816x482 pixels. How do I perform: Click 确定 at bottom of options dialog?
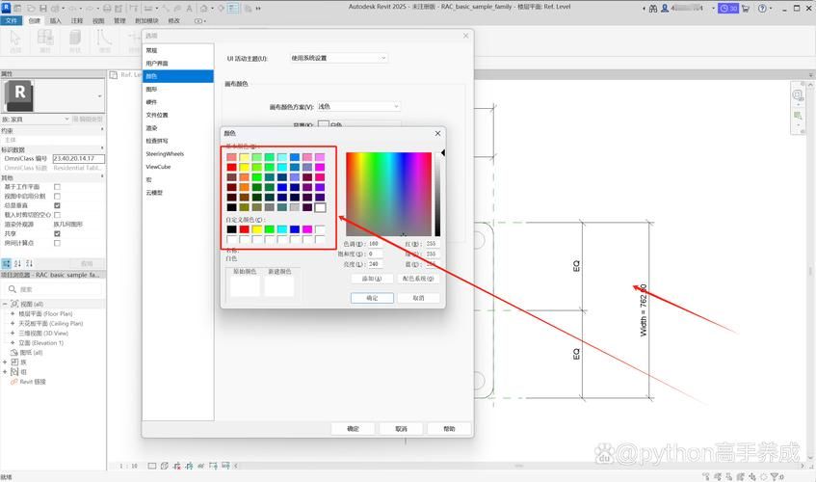tap(353, 429)
